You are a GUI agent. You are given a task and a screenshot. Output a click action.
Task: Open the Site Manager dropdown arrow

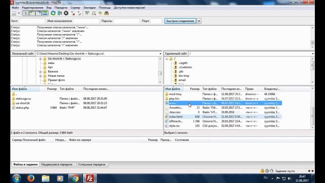pos(19,13)
